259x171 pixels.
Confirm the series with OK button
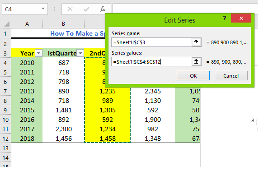pos(193,76)
